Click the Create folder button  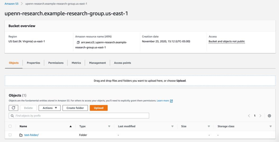click(75, 108)
